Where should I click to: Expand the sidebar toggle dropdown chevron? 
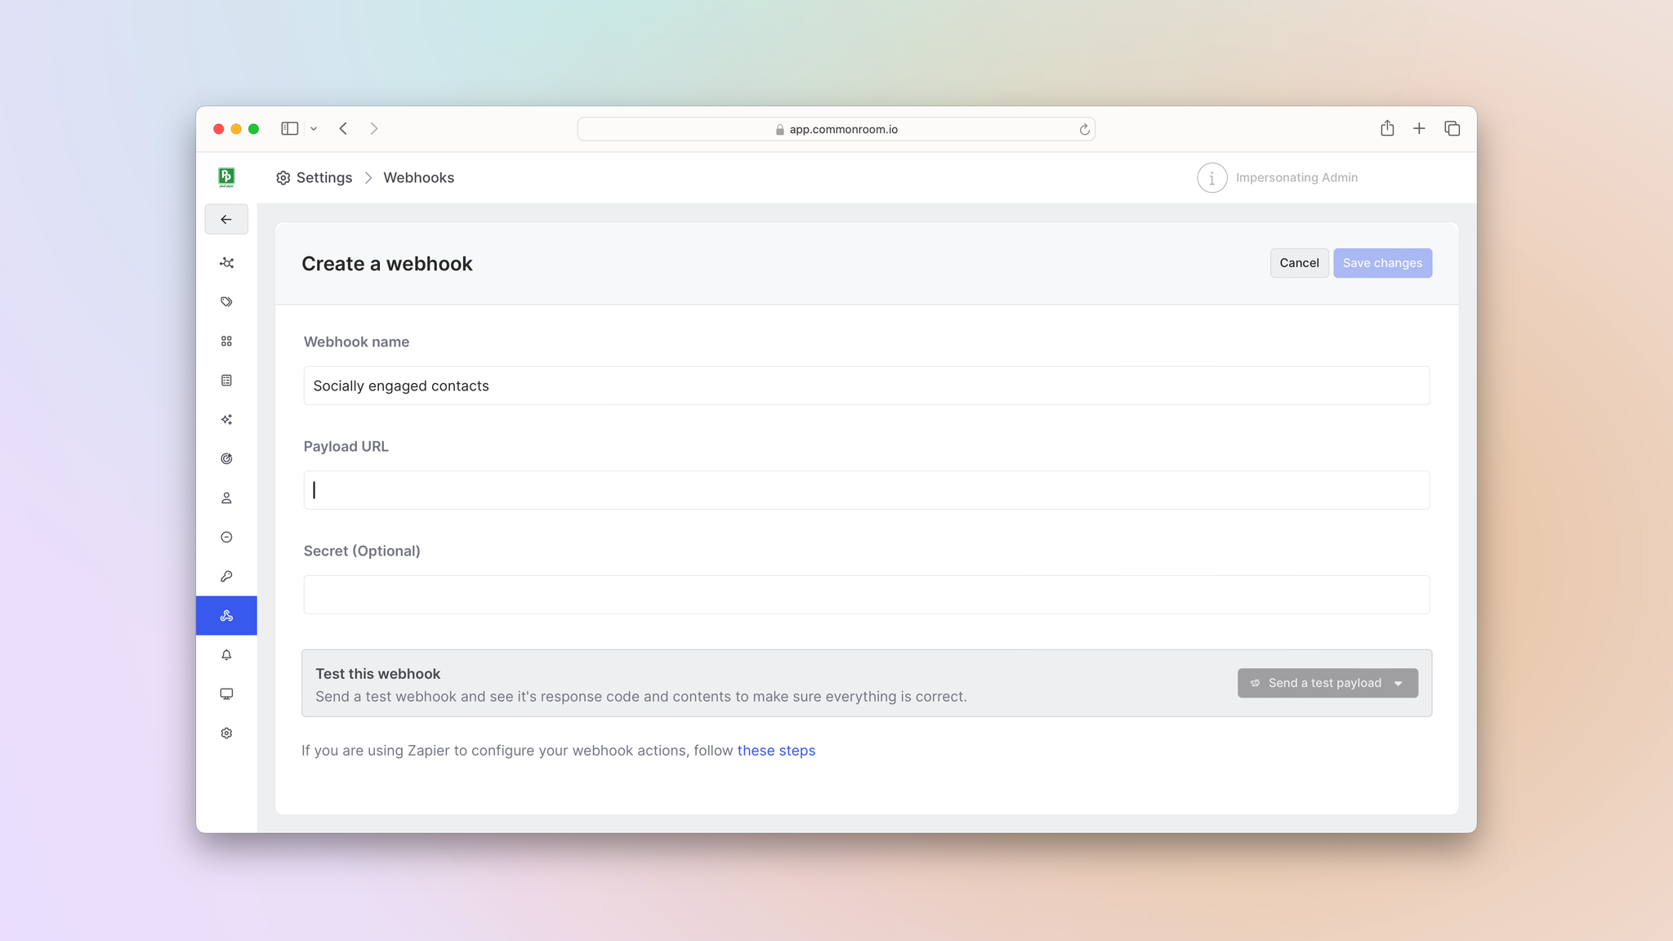pos(314,129)
